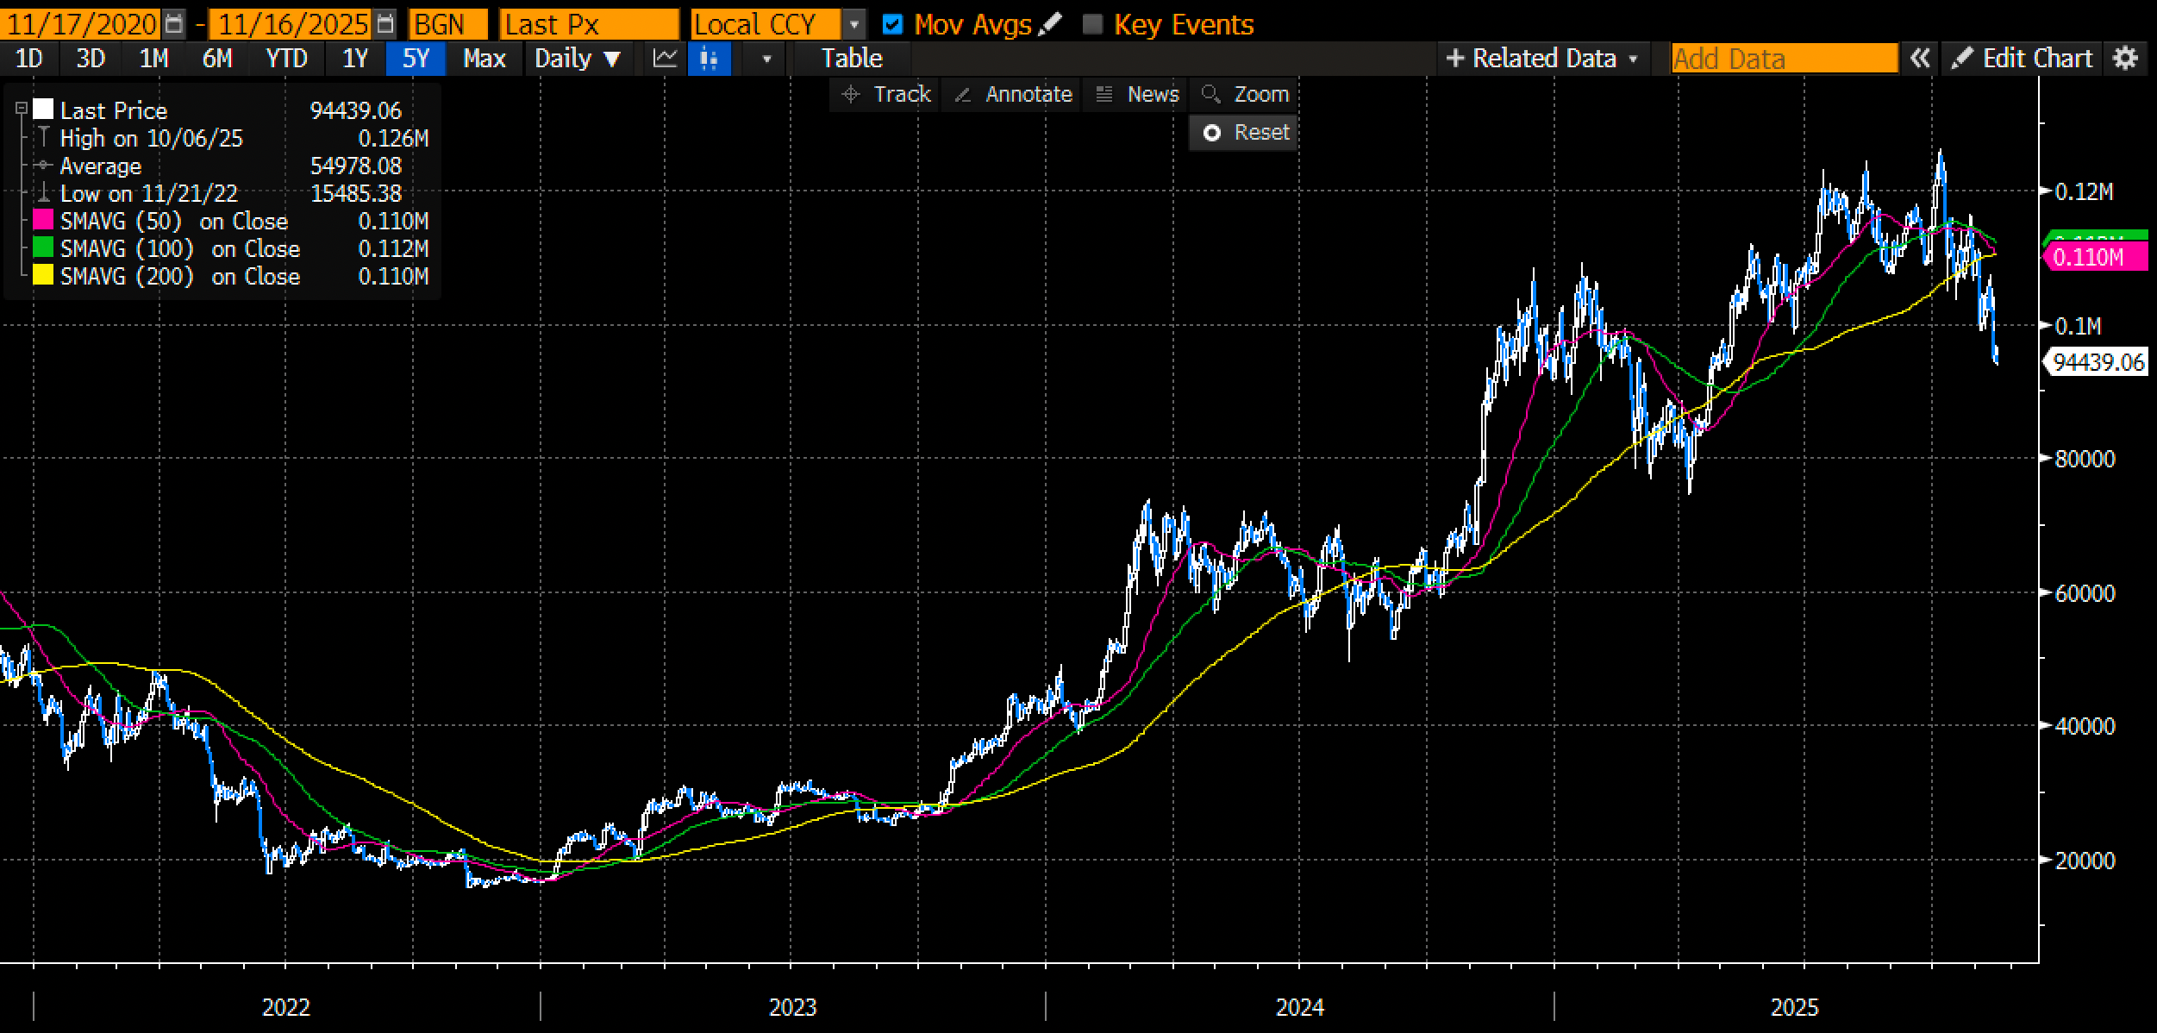Collapse panel with double chevron icon
The height and width of the screenshot is (1033, 2157).
click(x=1919, y=59)
